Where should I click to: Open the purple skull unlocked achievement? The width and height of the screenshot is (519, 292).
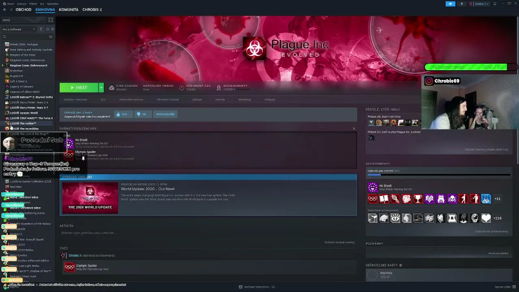(452, 199)
